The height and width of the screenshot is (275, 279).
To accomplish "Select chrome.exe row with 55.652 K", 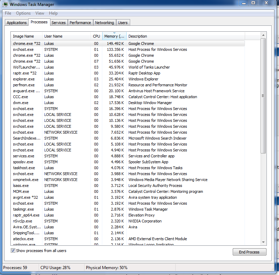I will click(128, 55).
